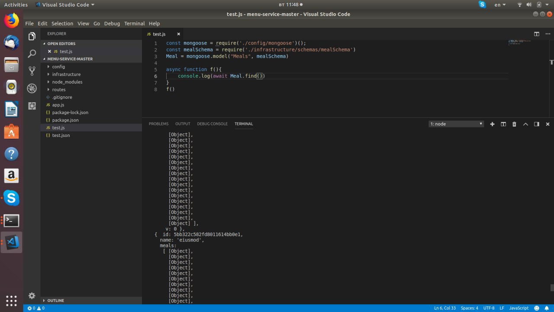Split the editor with the split icon
The width and height of the screenshot is (554, 312).
(x=536, y=34)
